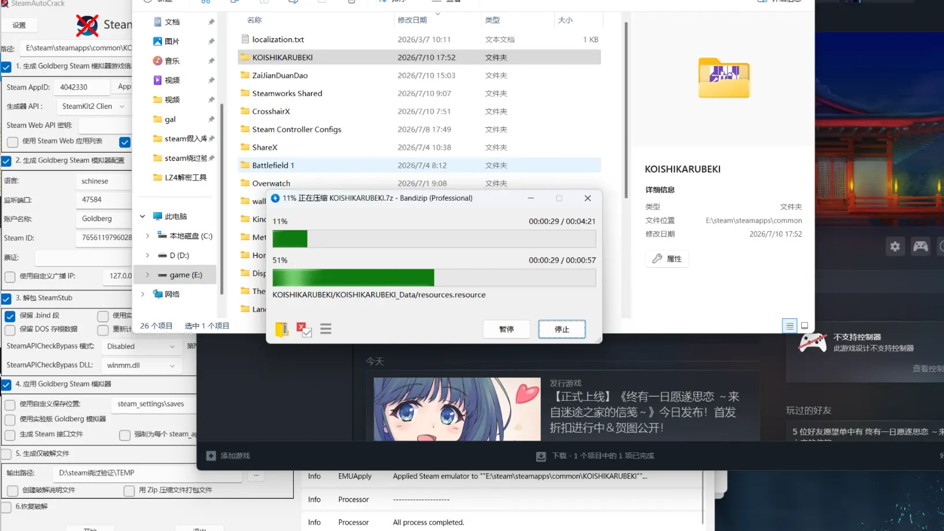Viewport: 944px width, 531px height.
Task: Expand the D (D:) drive node
Action: point(147,255)
